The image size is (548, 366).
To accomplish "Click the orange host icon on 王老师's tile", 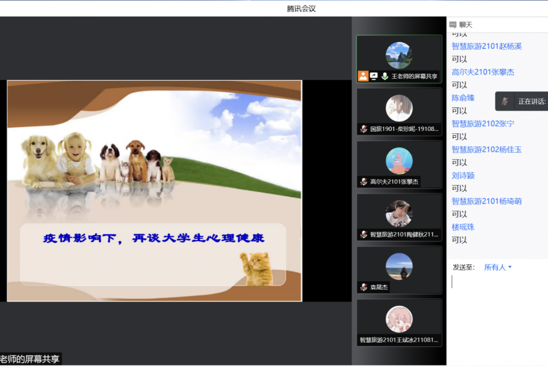I will coord(363,76).
